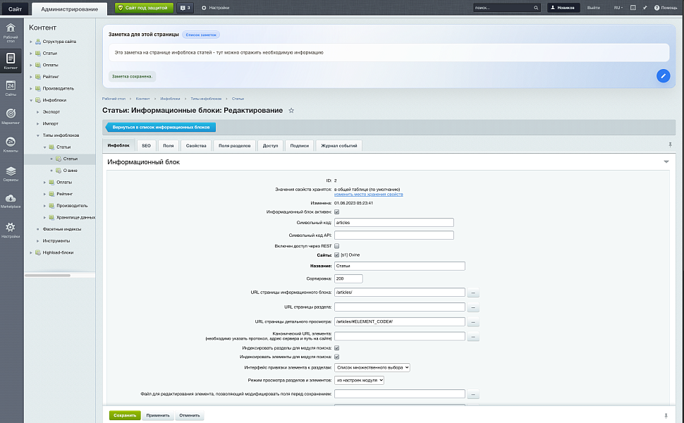Click browse button for URL страницы информационного блока

(x=473, y=293)
